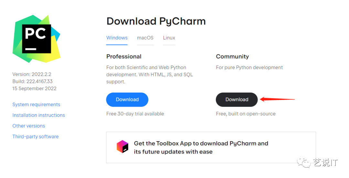Screen dimensions: 349x178
Task: Download the PyCharm Professional edition
Action: [x=127, y=100]
